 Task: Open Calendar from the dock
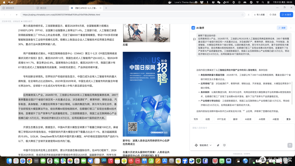pos(77,161)
